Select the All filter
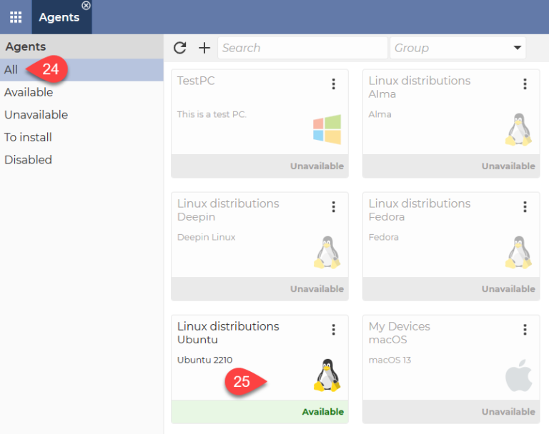The image size is (549, 434). pos(81,70)
